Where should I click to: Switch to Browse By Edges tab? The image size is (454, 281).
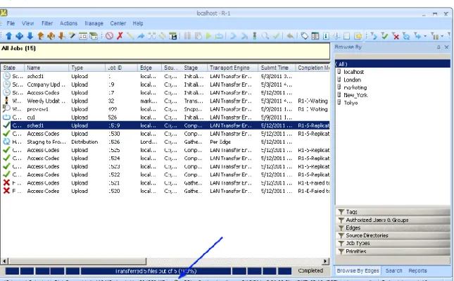point(358,270)
